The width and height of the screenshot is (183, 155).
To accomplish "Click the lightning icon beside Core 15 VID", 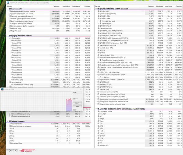I will [12, 77].
